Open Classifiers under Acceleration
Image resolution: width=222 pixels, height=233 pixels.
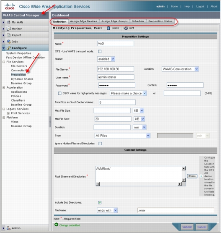click(18, 100)
